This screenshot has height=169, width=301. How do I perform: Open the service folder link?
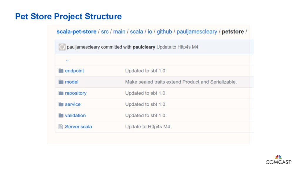(73, 104)
